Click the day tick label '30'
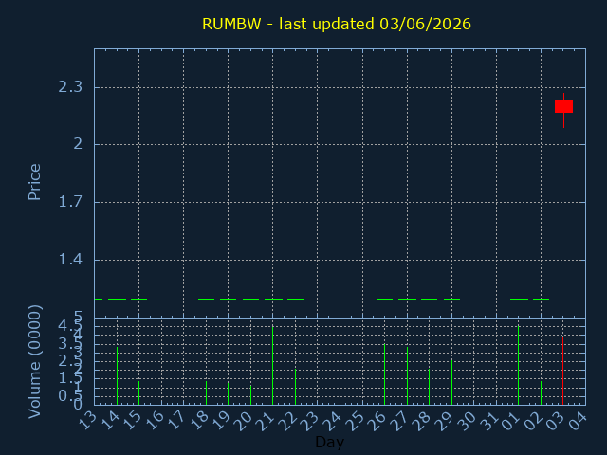 [468, 420]
